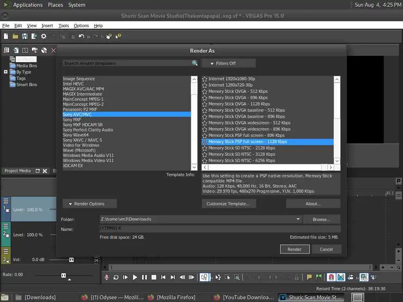Click right arrow of template horizontal scrollbar

pyautogui.click(x=331, y=168)
